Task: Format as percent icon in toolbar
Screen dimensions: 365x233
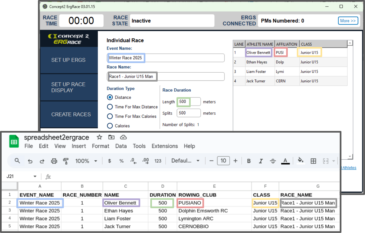Action: pos(121,161)
